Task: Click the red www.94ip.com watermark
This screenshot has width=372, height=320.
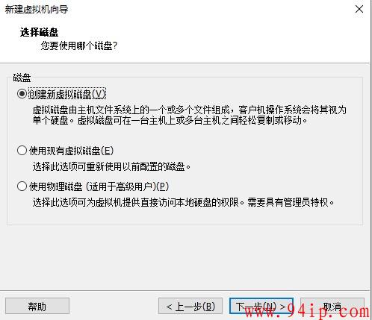Action: 307,311
